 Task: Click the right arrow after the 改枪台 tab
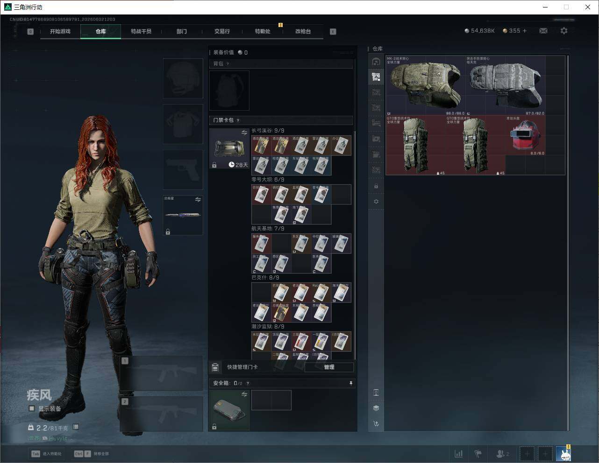pos(333,32)
